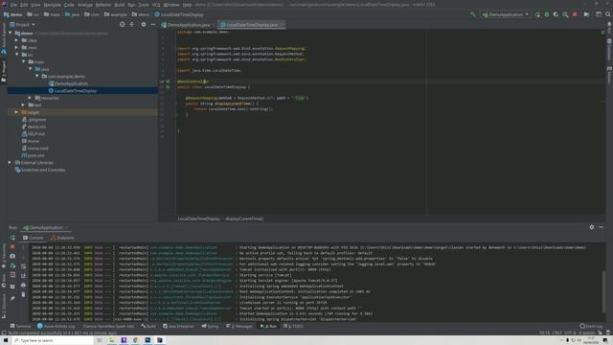The height and width of the screenshot is (345, 613).
Task: Open the Azure Activity Log tool window
Action: (56, 326)
